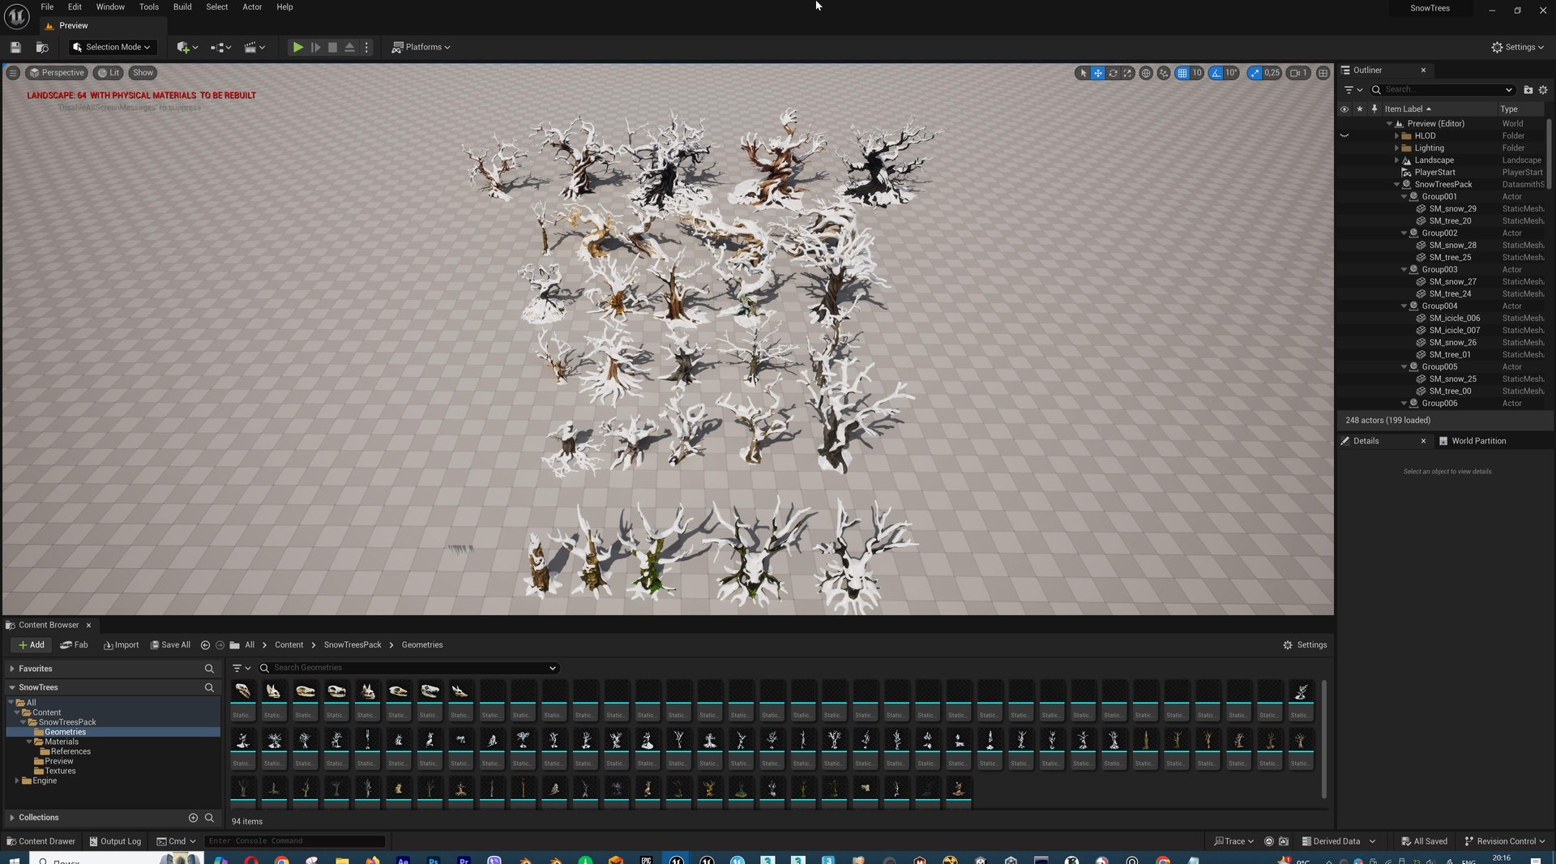
Task: Click the viewport layout maximize icon
Action: point(1323,73)
